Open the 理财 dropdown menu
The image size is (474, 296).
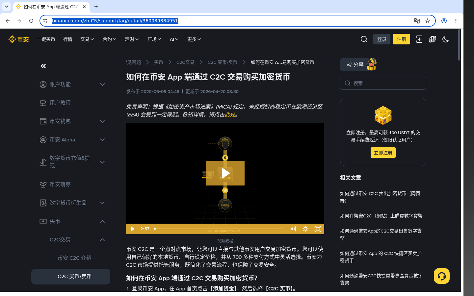coord(132,39)
